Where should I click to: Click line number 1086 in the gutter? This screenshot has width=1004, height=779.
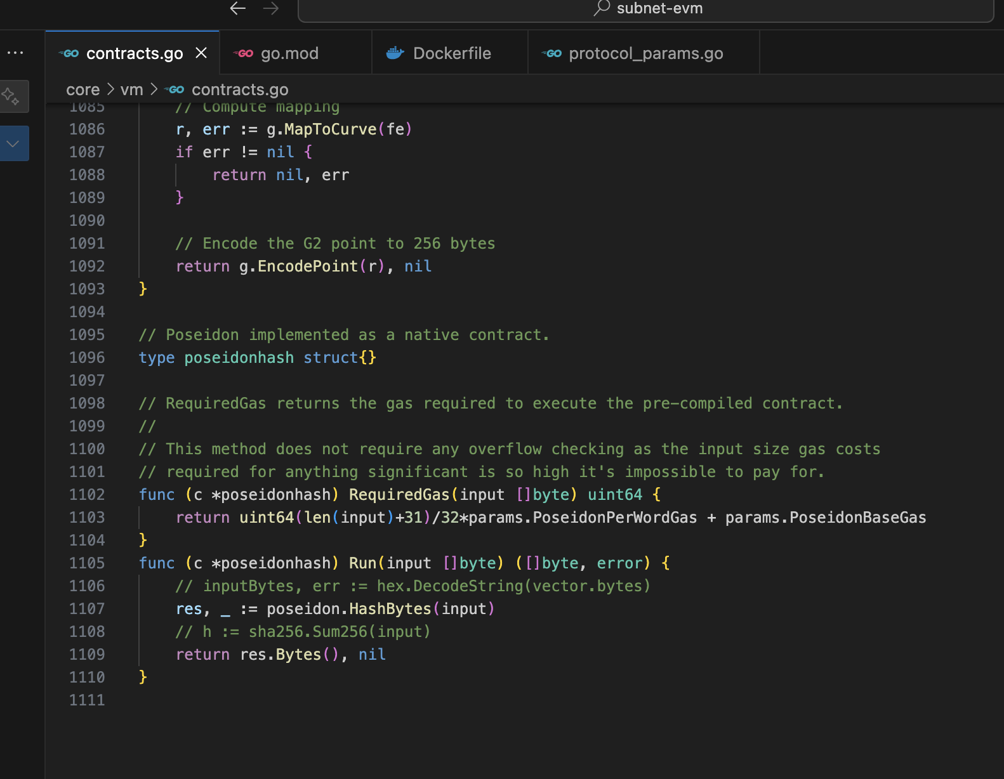tap(87, 129)
